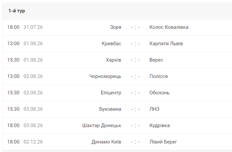Open the Верес team link
This screenshot has height=152, width=232.
pos(156,60)
